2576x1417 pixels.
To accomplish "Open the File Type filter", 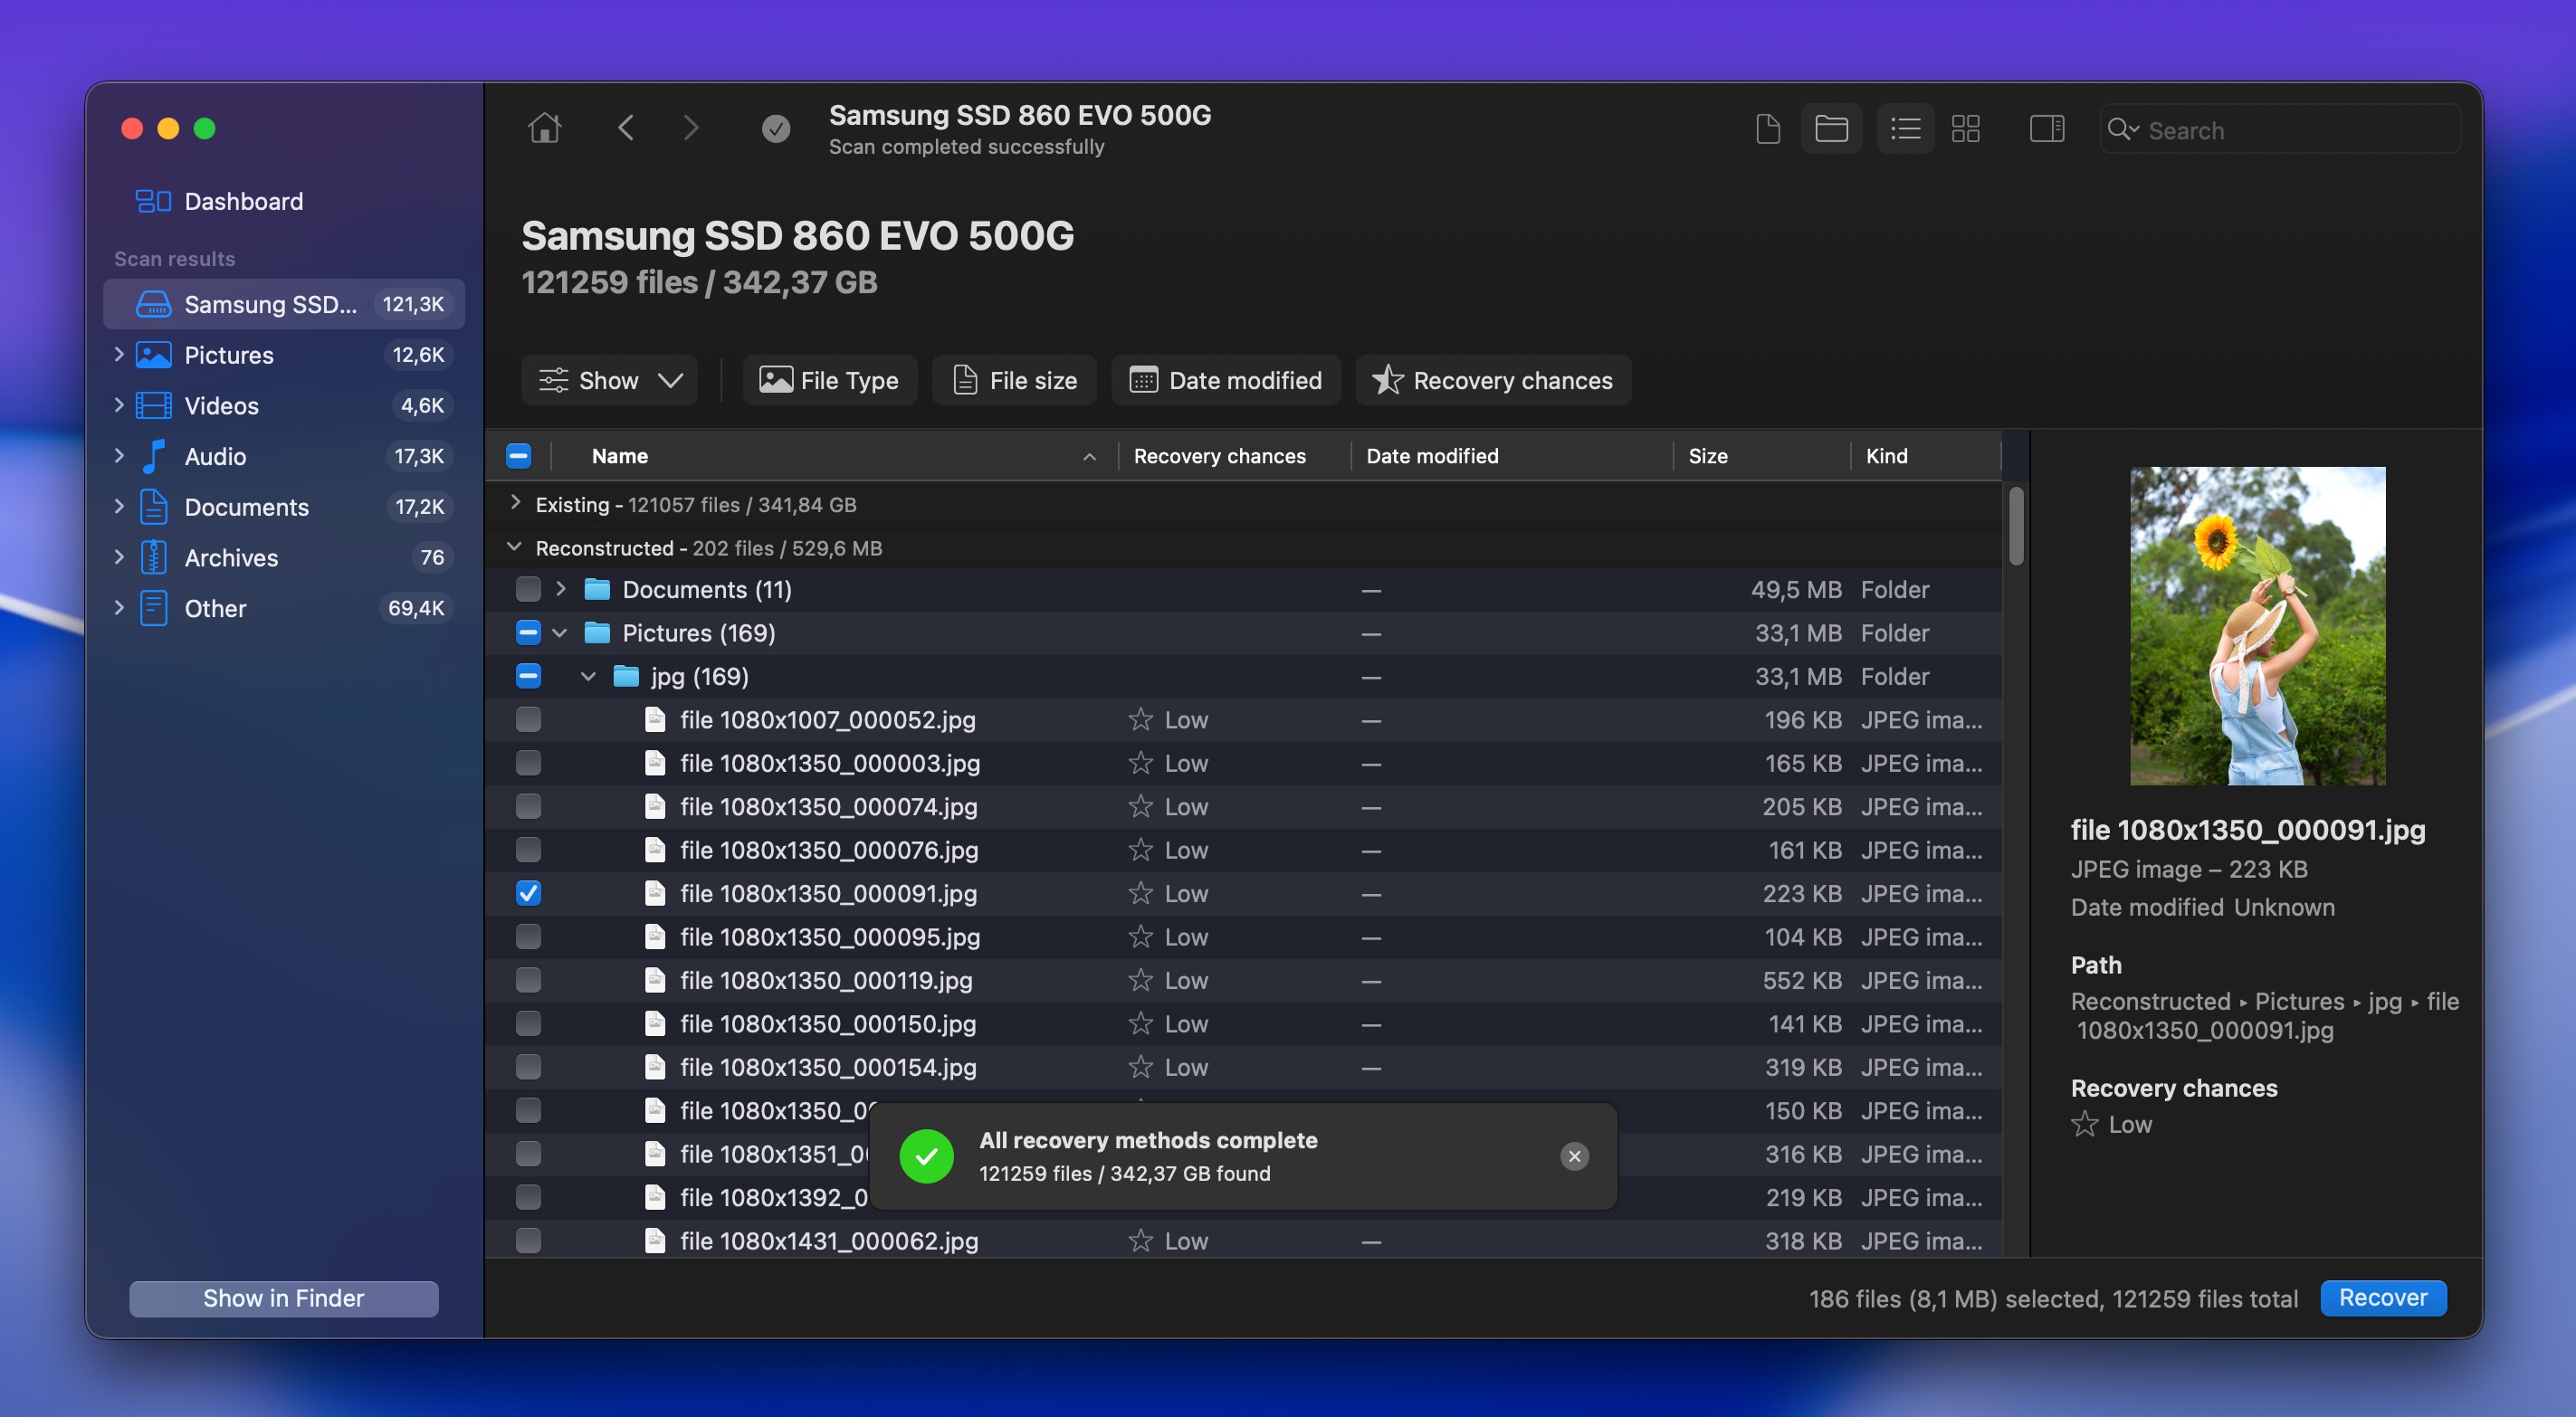I will click(829, 380).
